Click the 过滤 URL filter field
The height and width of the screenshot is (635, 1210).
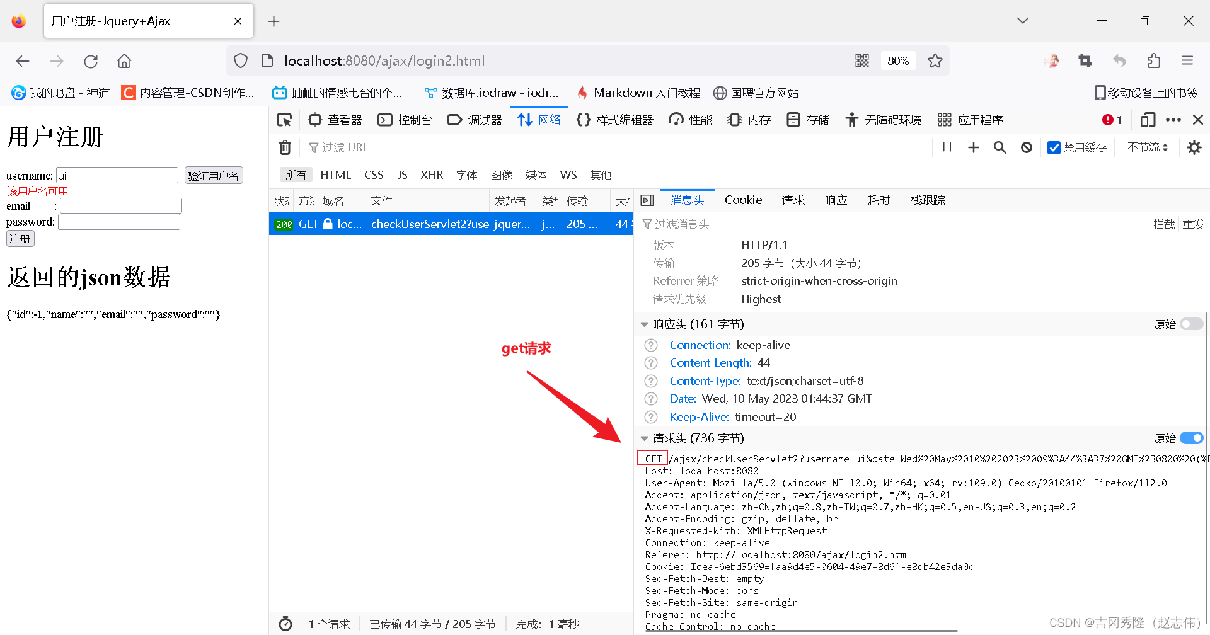tap(618, 147)
